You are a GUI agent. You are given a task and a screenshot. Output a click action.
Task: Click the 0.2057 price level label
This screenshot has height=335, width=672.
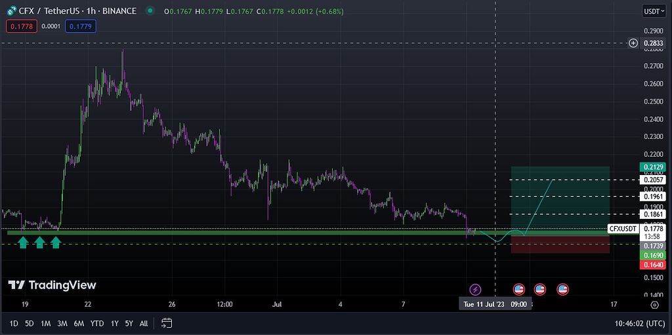click(653, 180)
